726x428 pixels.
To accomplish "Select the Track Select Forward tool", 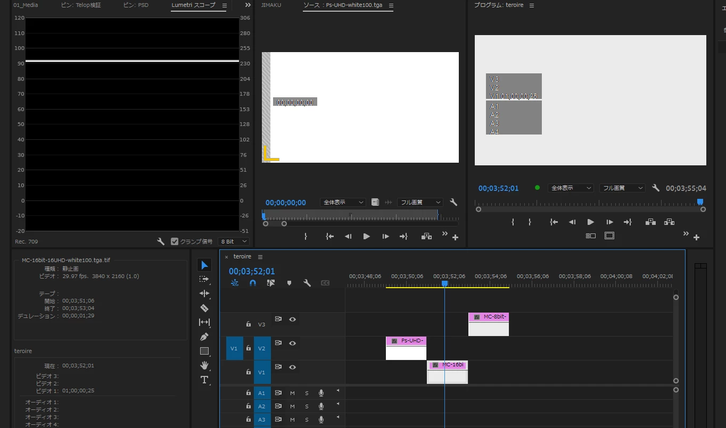I will pyautogui.click(x=204, y=279).
